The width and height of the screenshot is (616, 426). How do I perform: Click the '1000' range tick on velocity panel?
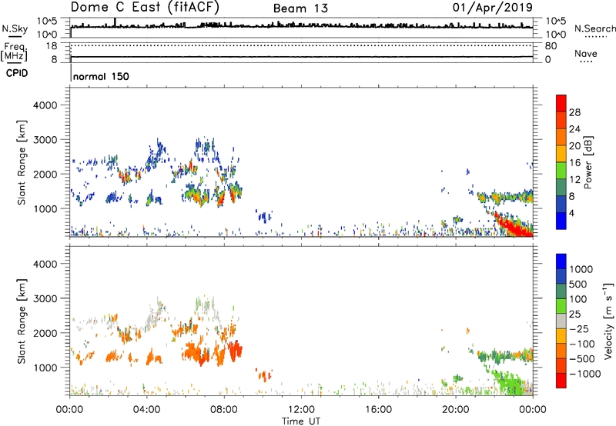click(45, 368)
